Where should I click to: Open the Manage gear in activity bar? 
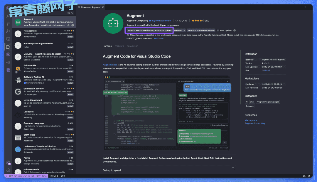[x=8, y=170]
